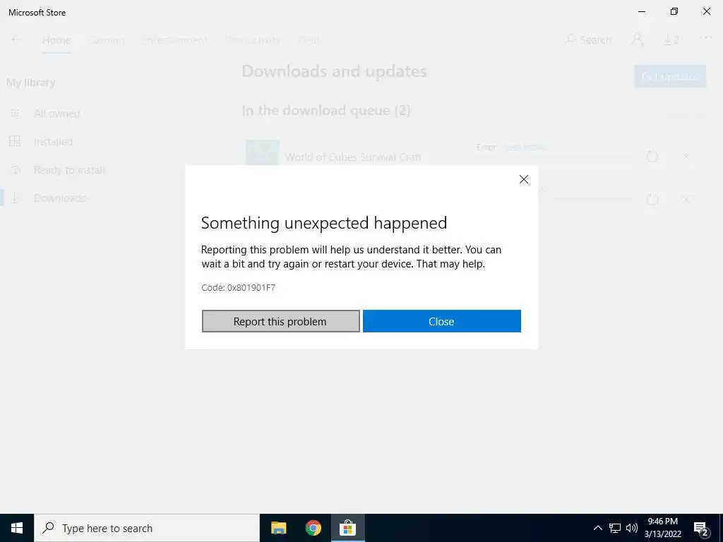Cancel the partially hidden second download
Viewport: 723px width, 542px height.
(686, 200)
